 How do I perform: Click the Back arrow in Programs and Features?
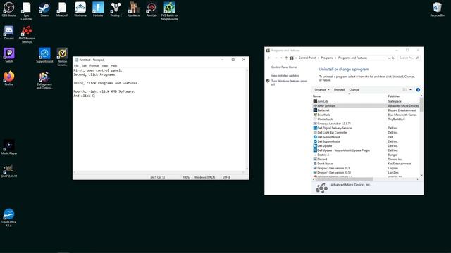point(269,58)
